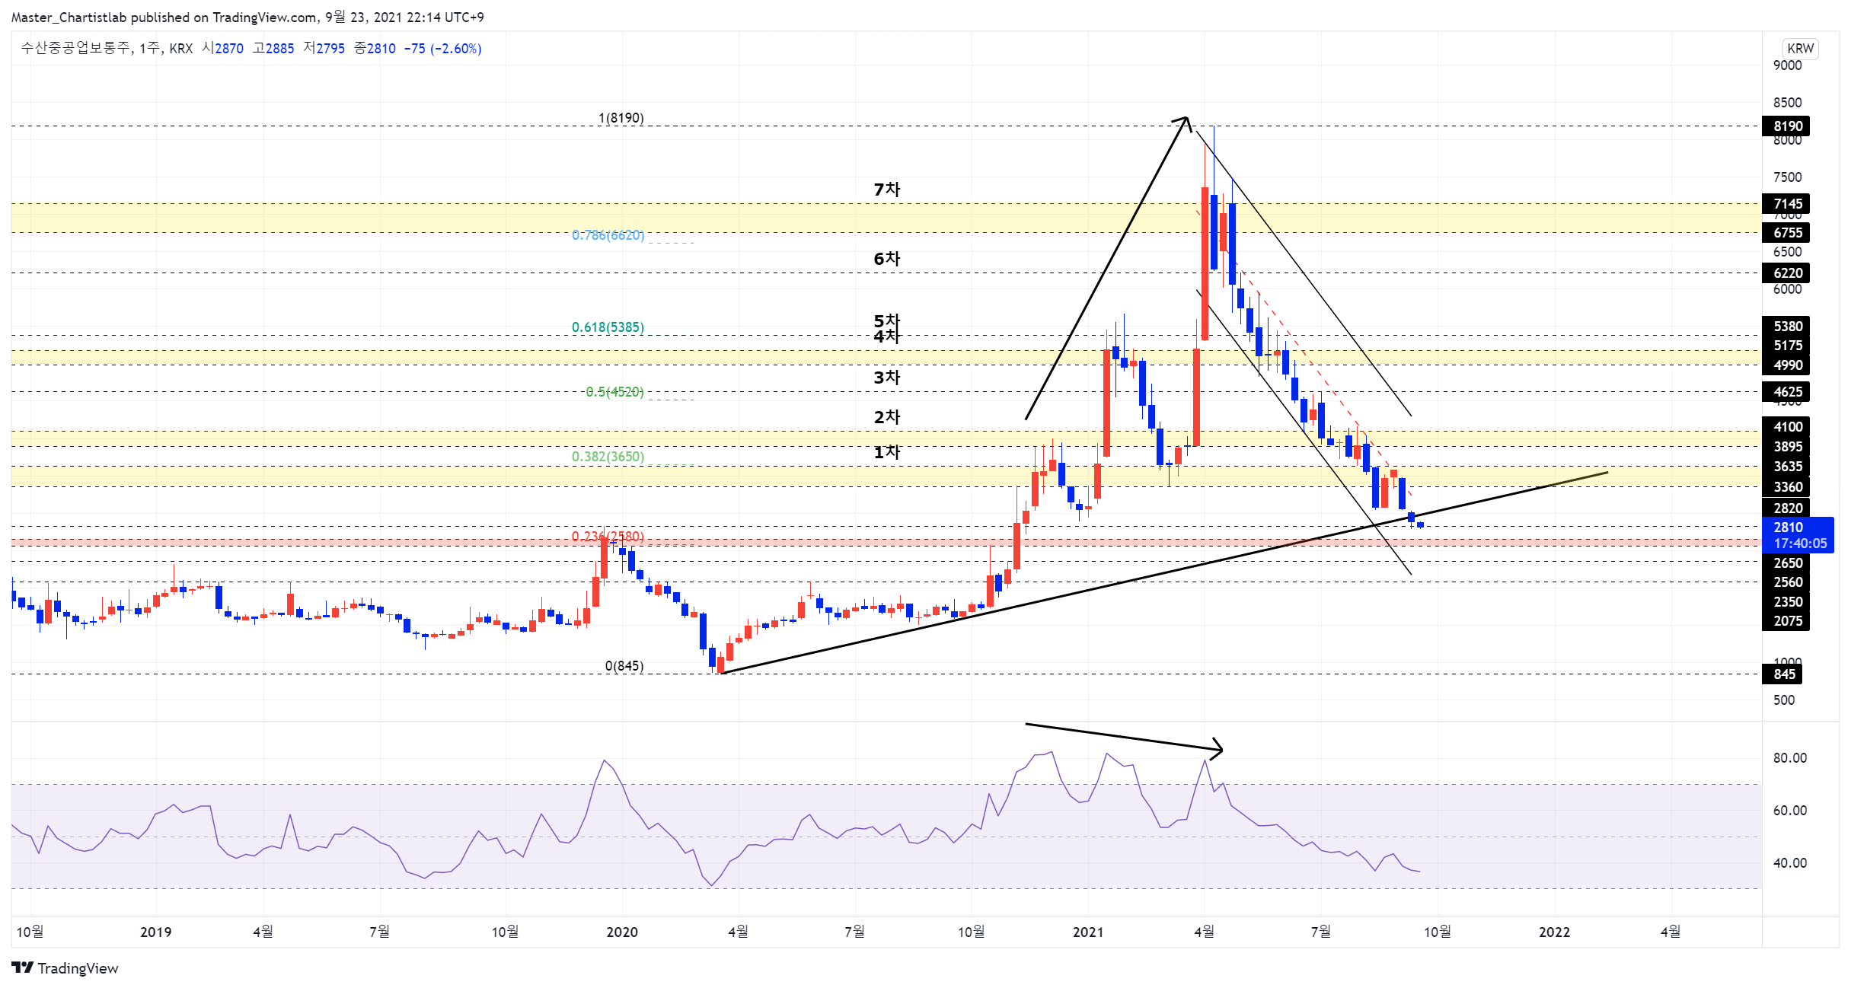Select the 7145 price label on axis

click(x=1786, y=204)
